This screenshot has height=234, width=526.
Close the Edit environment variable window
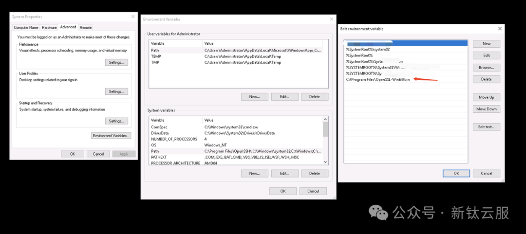500,29
